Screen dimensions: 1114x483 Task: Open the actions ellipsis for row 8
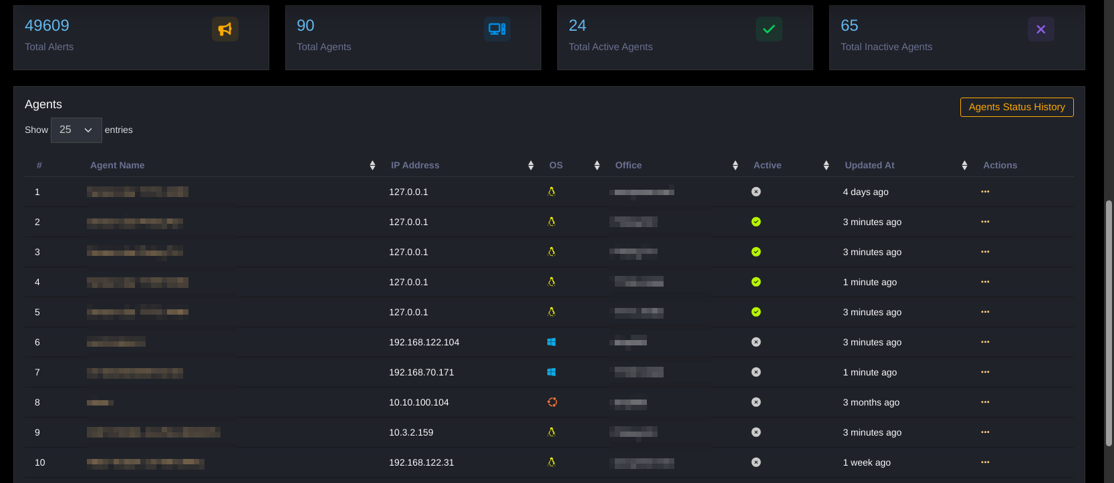pos(984,402)
